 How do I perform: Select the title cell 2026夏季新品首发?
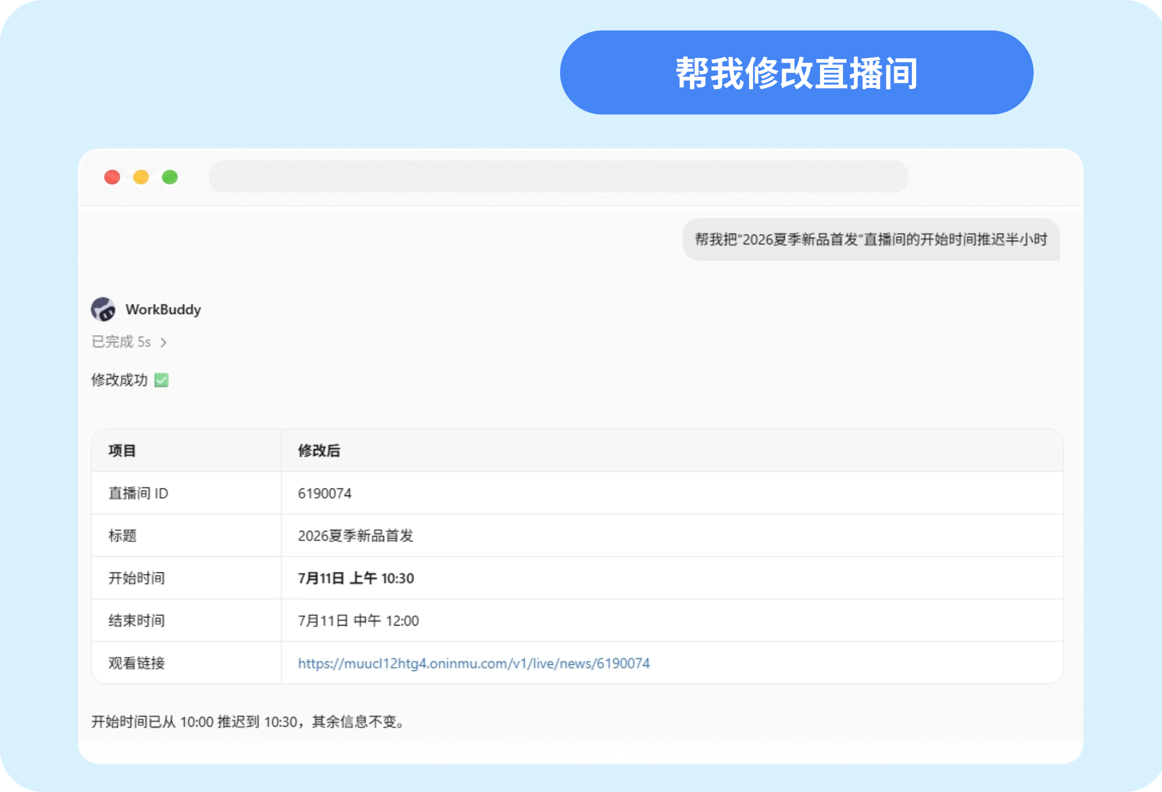356,535
